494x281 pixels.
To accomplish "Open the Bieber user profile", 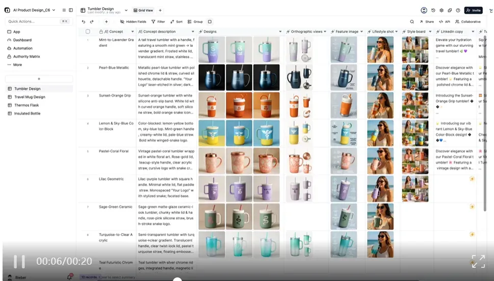I will (x=17, y=277).
